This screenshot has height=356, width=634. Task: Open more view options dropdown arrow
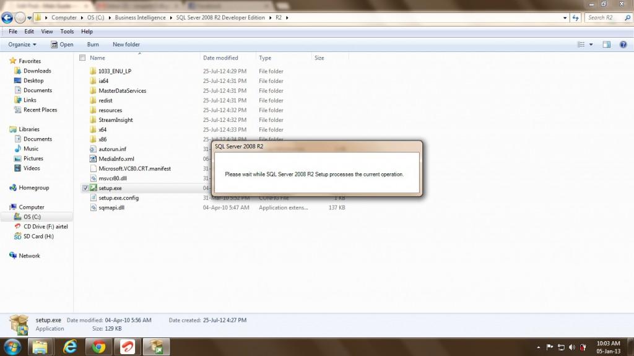tap(591, 45)
